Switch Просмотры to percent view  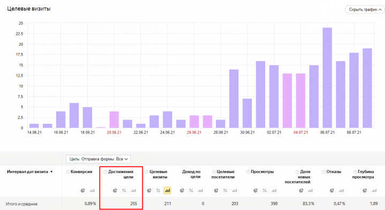(265, 191)
